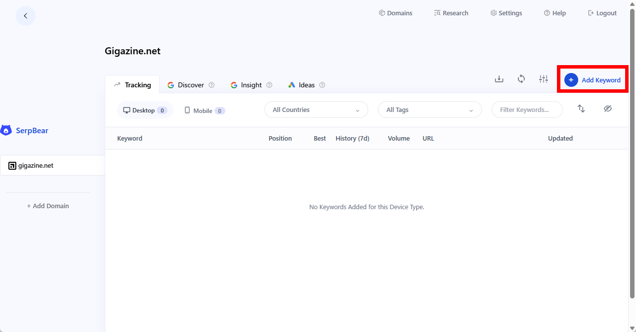Screen dimensions: 636x332
Task: Click help icon next to Discover
Action: click(212, 85)
